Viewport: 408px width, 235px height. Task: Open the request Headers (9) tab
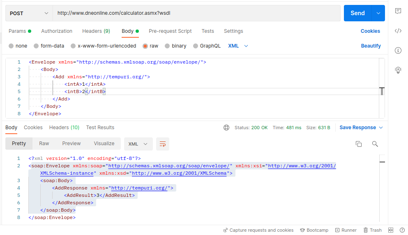96,31
